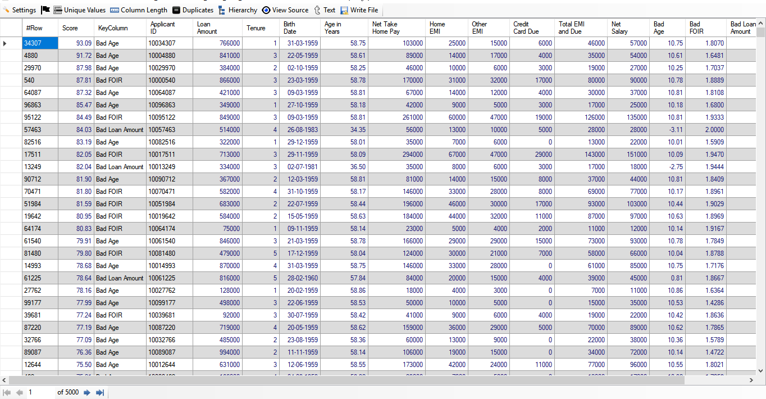The width and height of the screenshot is (766, 399).
Task: Click View Source in the toolbar
Action: 285,10
